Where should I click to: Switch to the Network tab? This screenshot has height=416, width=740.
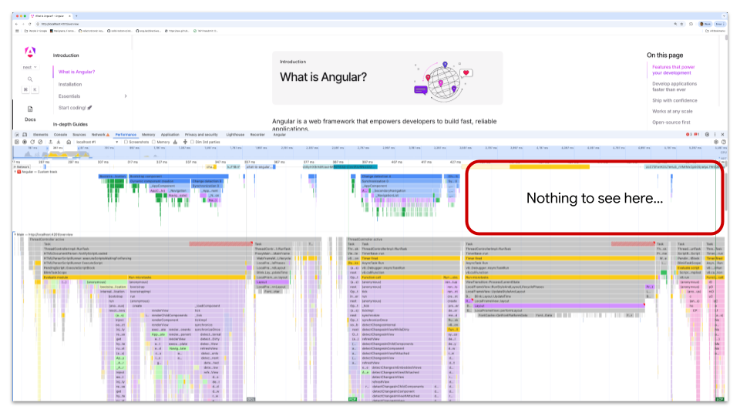pos(99,134)
